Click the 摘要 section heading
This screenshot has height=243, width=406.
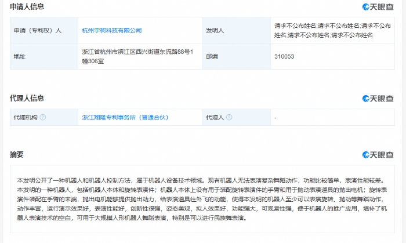click(17, 154)
